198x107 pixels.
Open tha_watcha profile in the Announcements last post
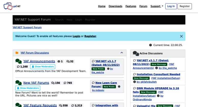pos(98,72)
